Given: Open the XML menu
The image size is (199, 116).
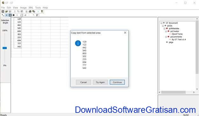Looking at the screenshot, I should (31, 8).
